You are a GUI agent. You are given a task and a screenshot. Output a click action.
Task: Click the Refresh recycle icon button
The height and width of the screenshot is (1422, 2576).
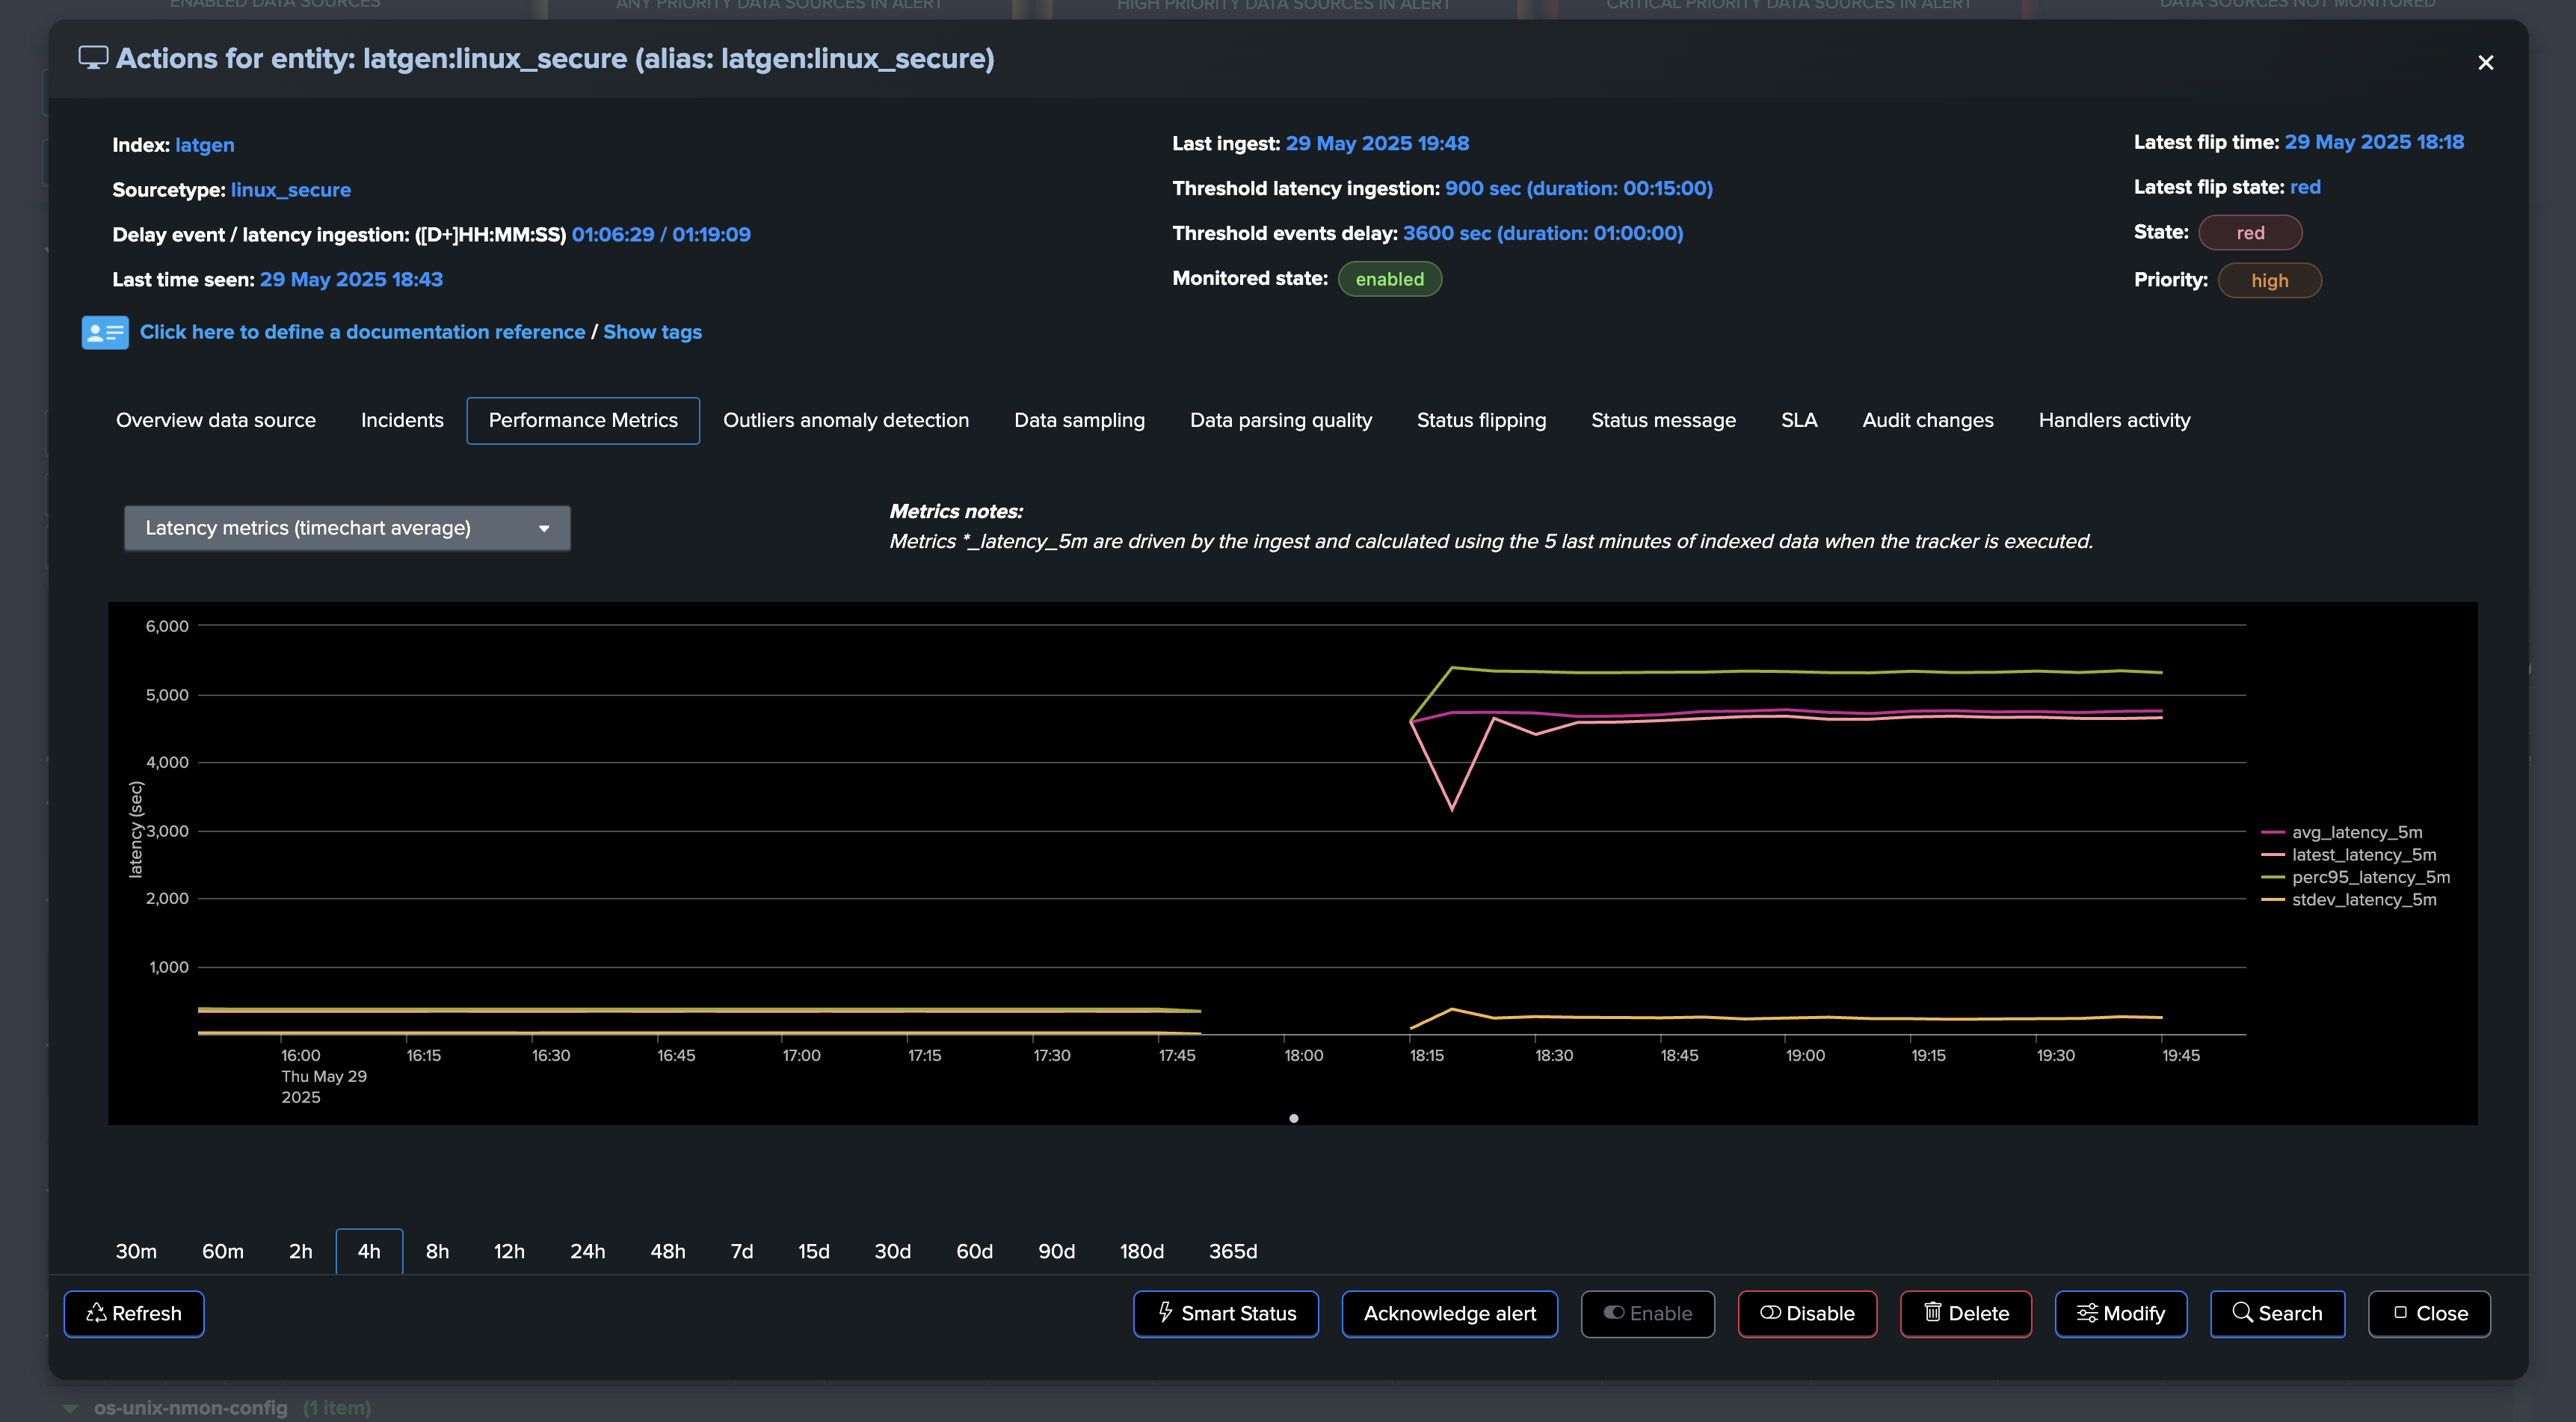(134, 1313)
